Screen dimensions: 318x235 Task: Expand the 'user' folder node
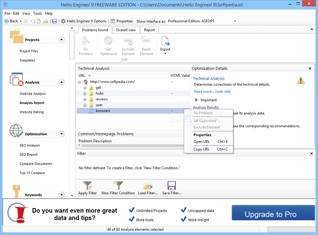tap(85, 105)
